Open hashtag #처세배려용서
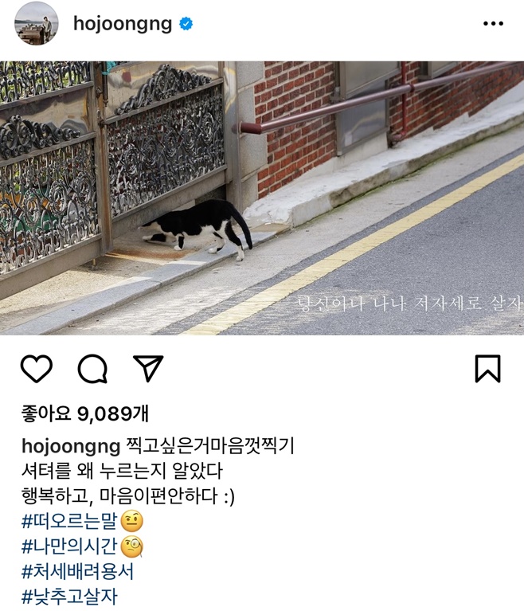 pos(77,572)
